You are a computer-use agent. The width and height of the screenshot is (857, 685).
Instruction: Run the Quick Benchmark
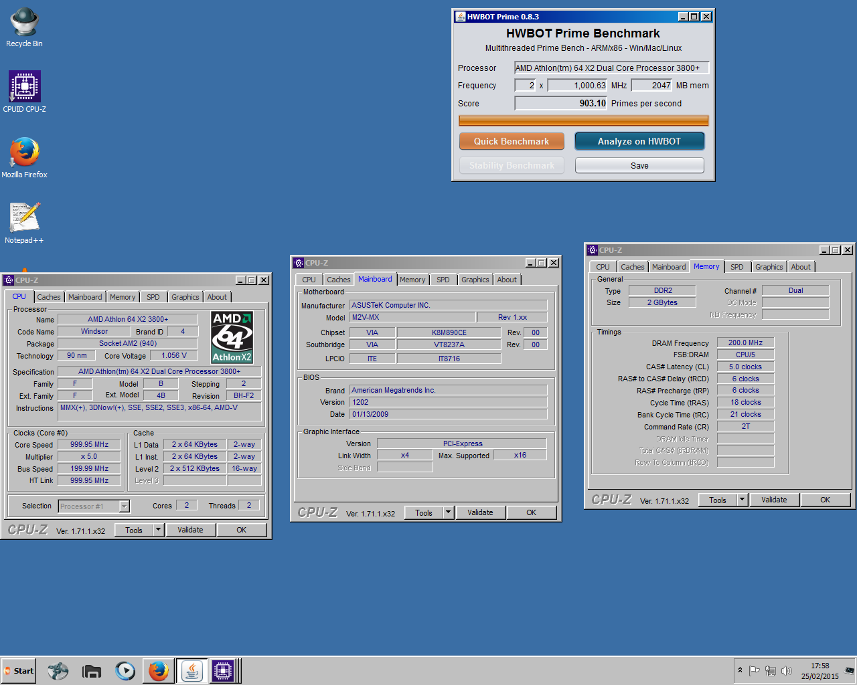click(512, 141)
